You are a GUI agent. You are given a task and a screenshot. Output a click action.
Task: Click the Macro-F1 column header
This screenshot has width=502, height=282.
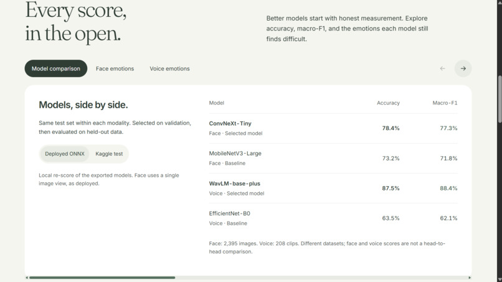pyautogui.click(x=445, y=103)
